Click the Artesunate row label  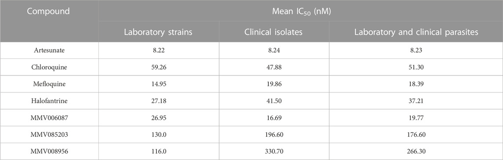click(49, 50)
